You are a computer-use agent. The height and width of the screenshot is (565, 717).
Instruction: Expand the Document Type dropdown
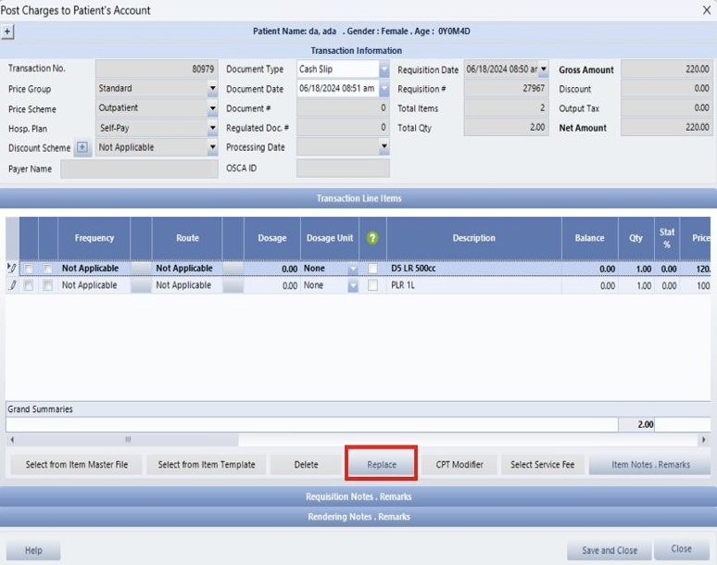[384, 69]
